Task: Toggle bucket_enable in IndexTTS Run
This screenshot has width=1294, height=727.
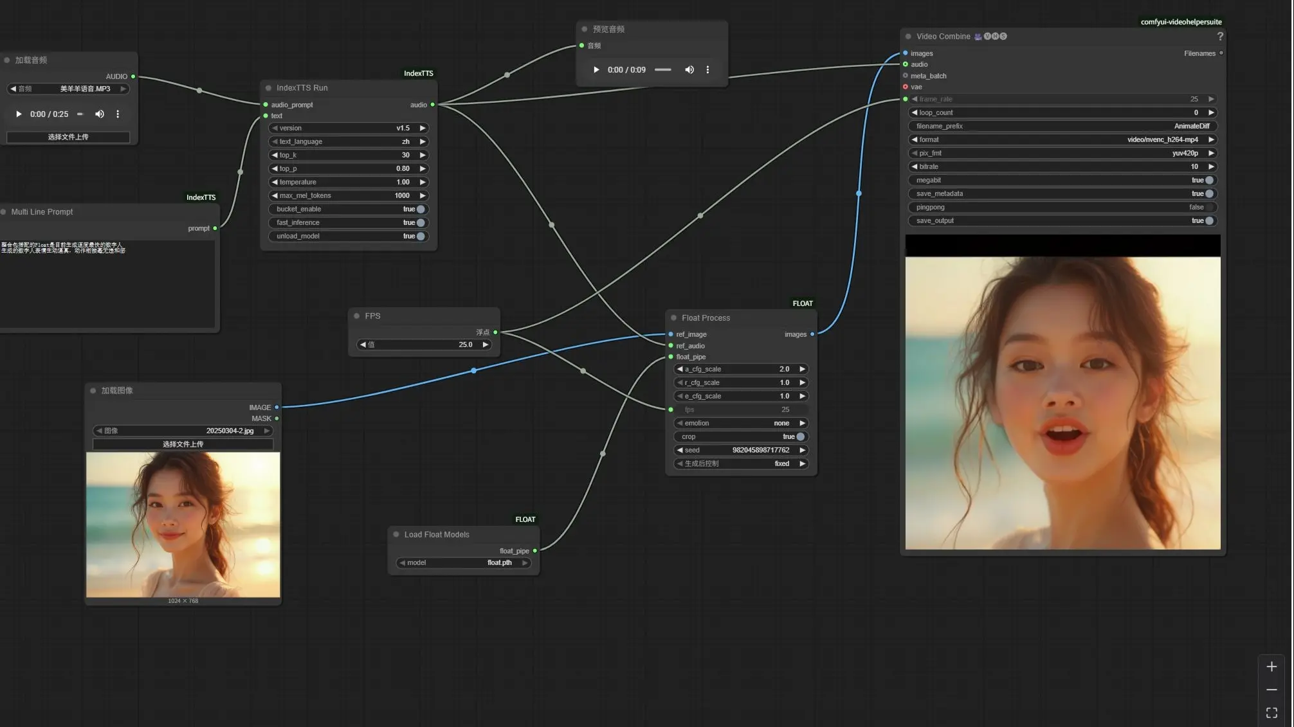Action: click(420, 210)
